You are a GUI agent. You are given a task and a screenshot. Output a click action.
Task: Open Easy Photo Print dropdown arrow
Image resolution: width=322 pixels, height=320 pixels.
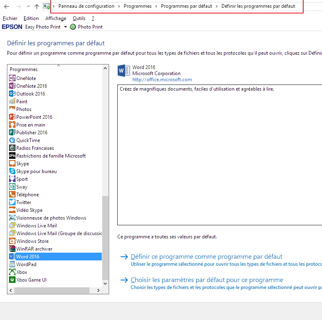(x=65, y=27)
